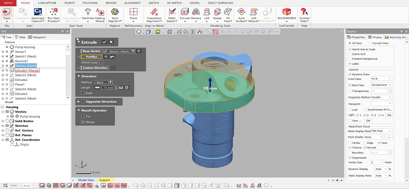
Task: Select Sketch Loop 1 in profiles list
Action: click(x=92, y=62)
